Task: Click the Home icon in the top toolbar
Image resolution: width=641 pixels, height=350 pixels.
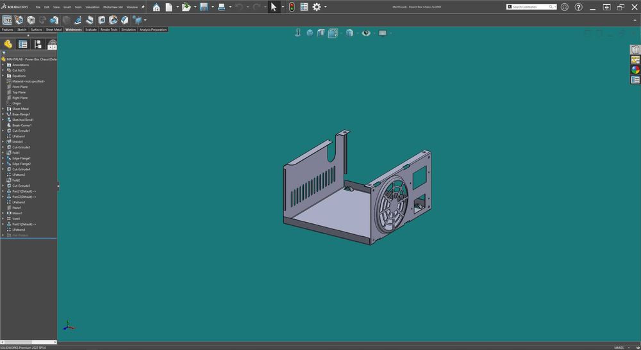Action: pos(156,7)
